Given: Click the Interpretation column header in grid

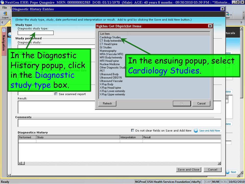Looking at the screenshot, I should 131,137.
